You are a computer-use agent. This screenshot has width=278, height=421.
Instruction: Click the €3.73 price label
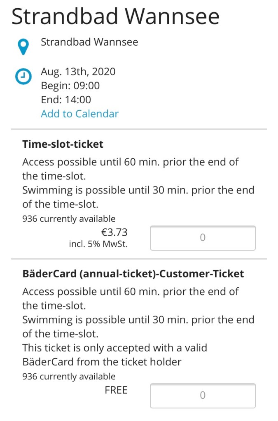114,232
